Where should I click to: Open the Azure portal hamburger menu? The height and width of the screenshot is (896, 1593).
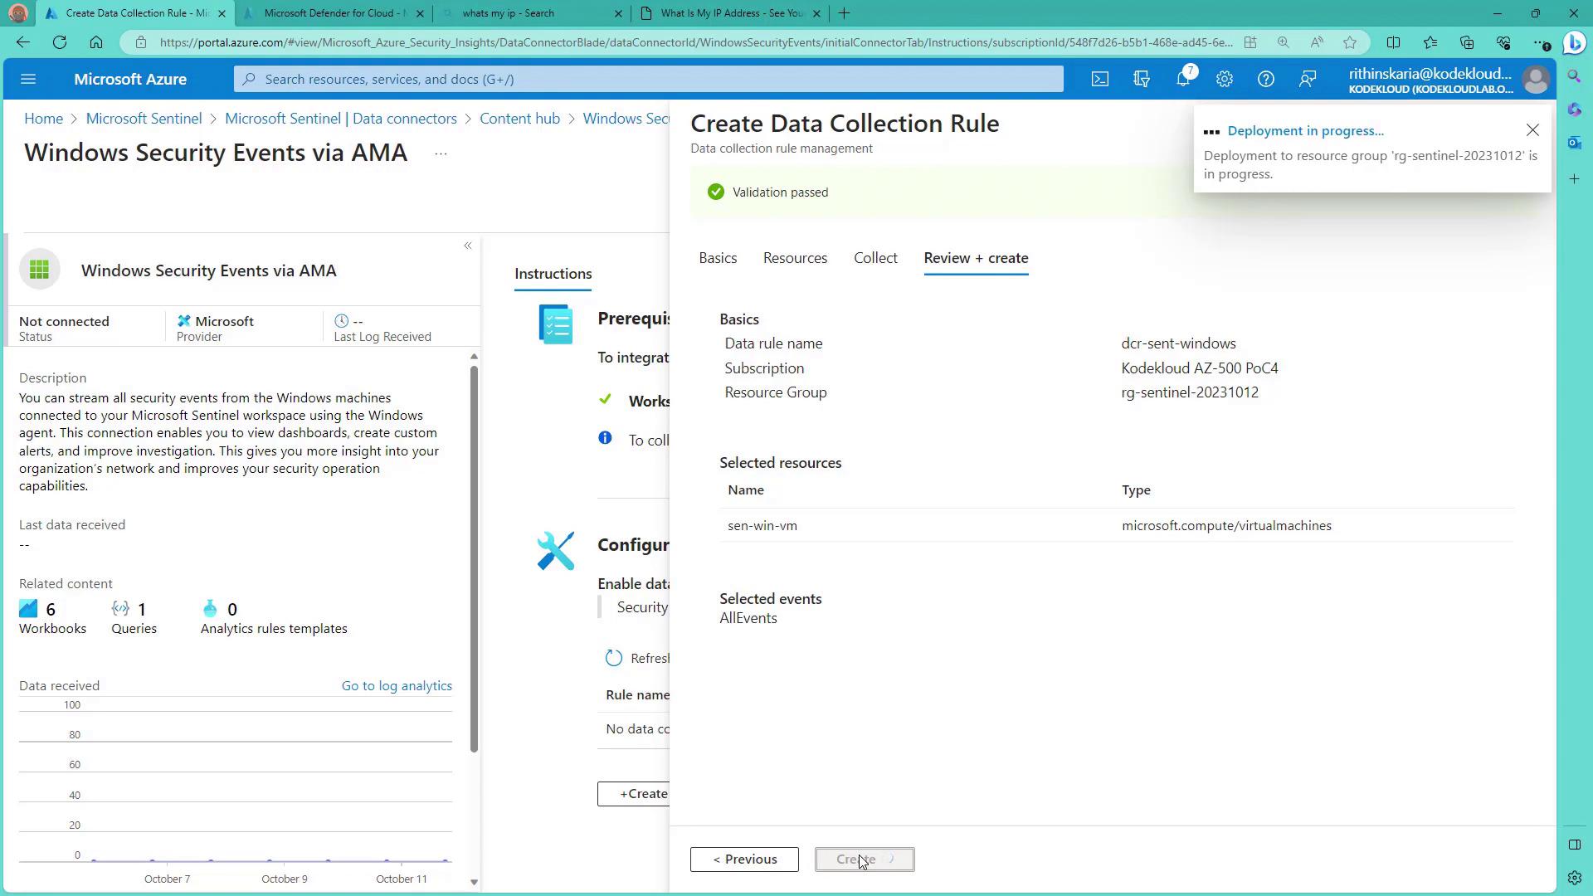(x=28, y=79)
